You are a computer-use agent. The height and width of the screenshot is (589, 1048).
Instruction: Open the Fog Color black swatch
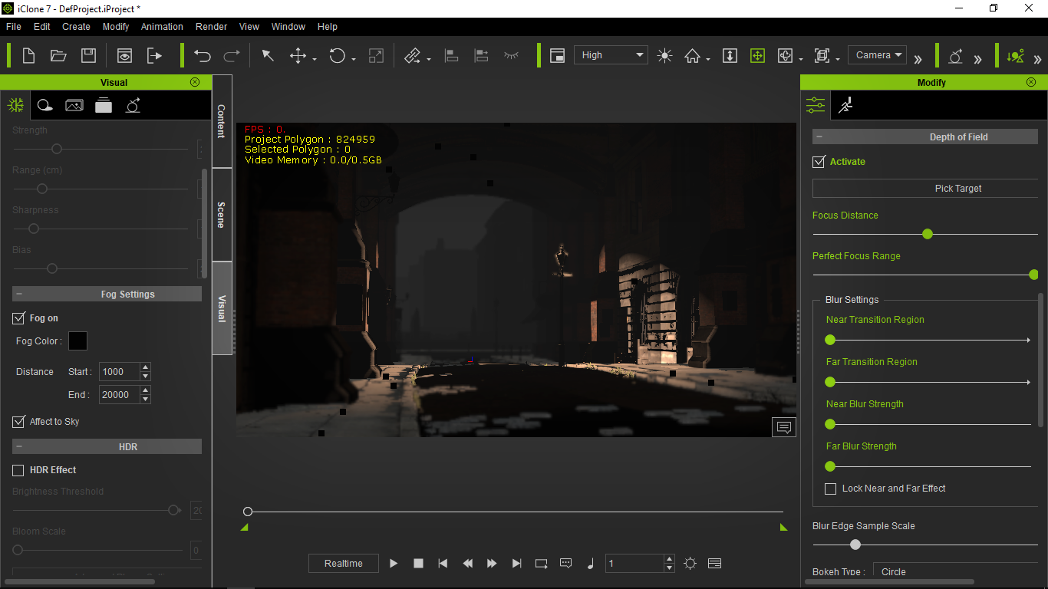click(77, 341)
